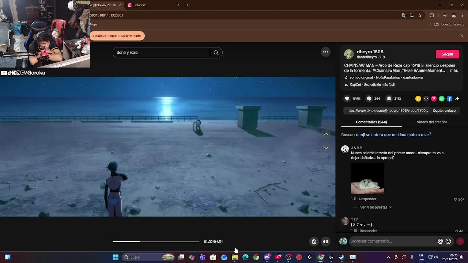Copy link with Copiar enlace button
468x263 pixels.
click(444, 110)
